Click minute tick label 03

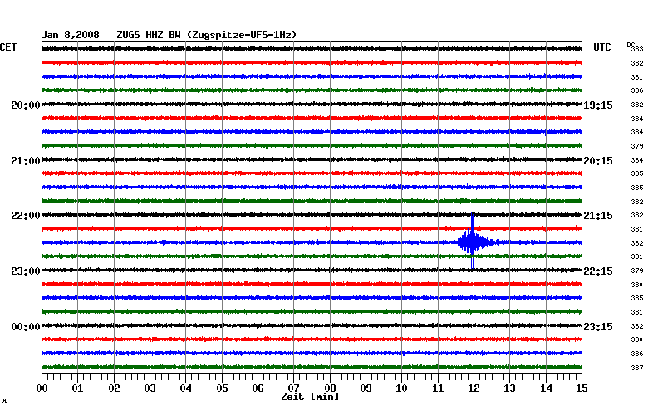click(x=150, y=388)
